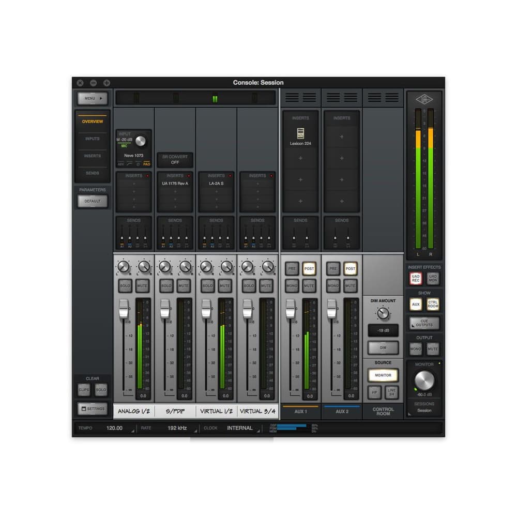This screenshot has width=517, height=517.
Task: Open the Neve 1073 Unison preamp slot
Action: (133, 156)
